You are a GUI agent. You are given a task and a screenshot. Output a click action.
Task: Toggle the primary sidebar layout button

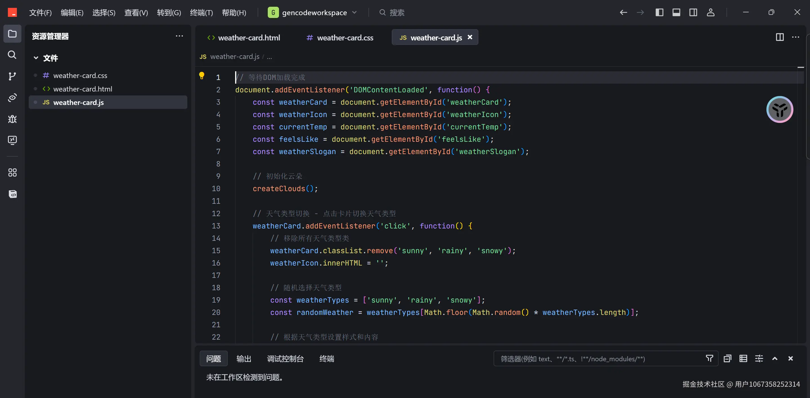click(659, 13)
